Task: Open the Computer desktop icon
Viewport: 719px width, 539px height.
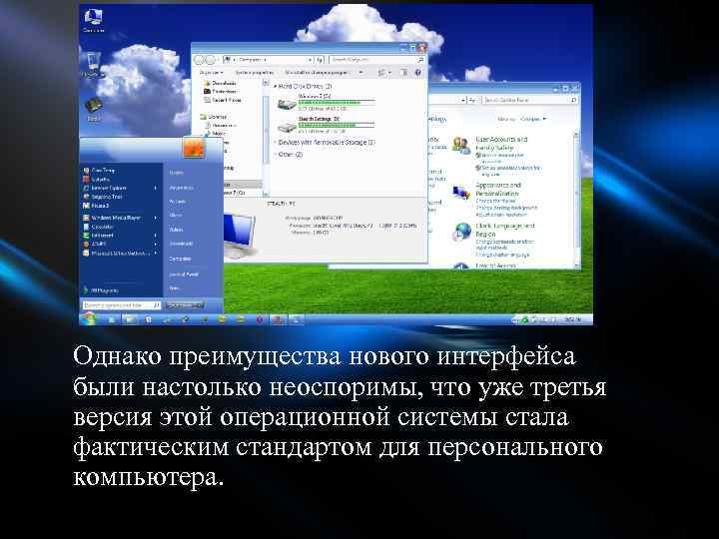Action: 94,18
